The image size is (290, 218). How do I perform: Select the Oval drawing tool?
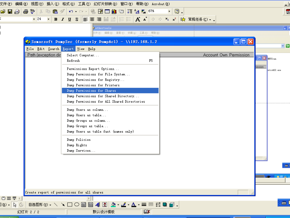(x=77, y=205)
